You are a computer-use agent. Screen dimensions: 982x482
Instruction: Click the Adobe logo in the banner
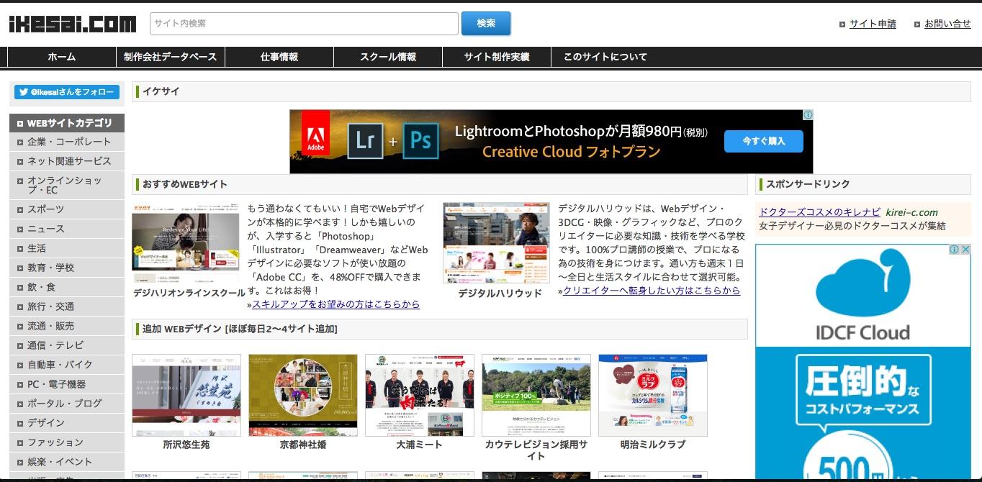(315, 134)
